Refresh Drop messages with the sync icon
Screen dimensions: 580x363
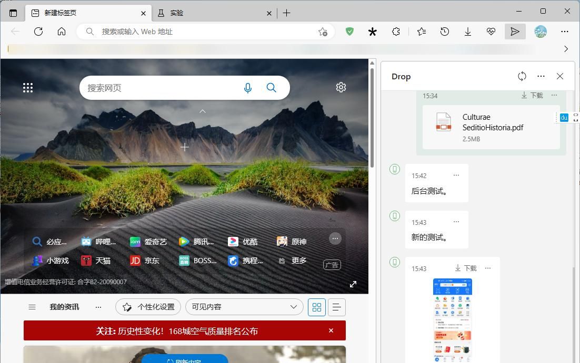pyautogui.click(x=522, y=76)
